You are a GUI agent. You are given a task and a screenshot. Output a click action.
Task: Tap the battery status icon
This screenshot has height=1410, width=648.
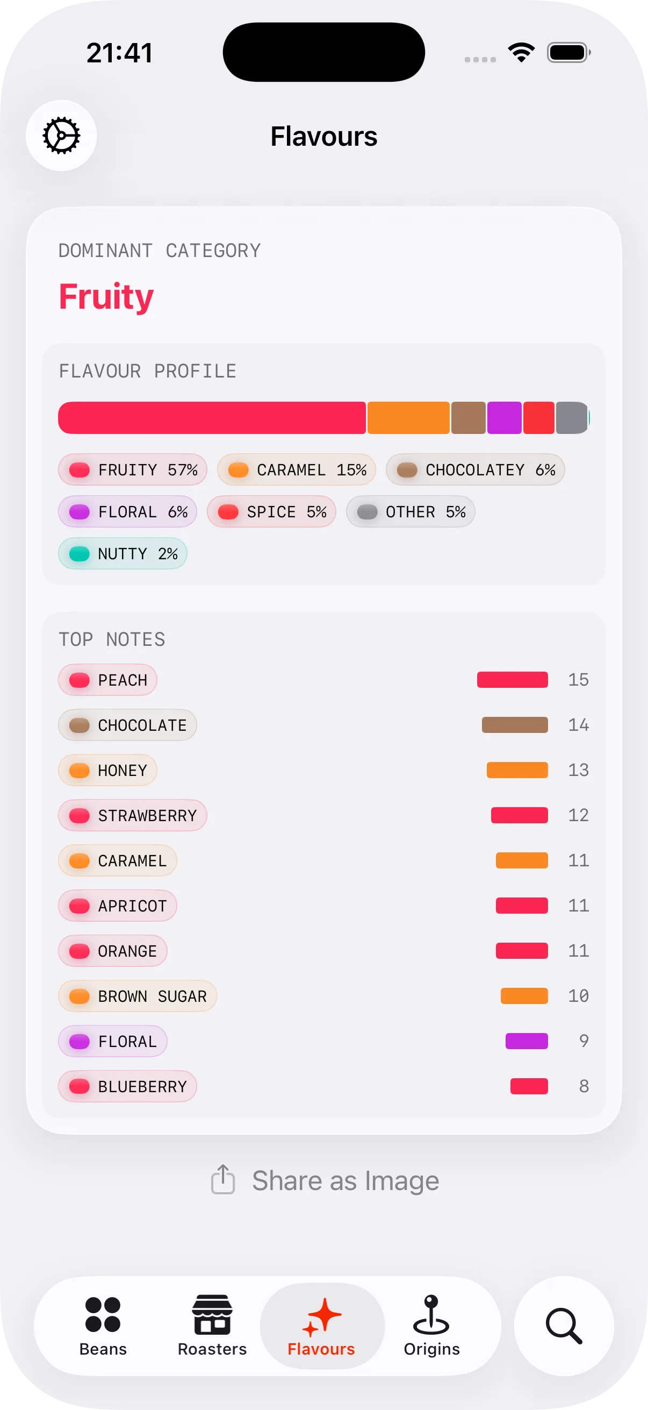(x=568, y=53)
